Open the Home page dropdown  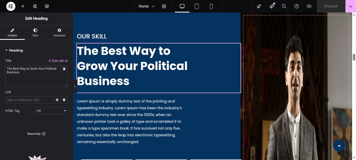coord(146,6)
